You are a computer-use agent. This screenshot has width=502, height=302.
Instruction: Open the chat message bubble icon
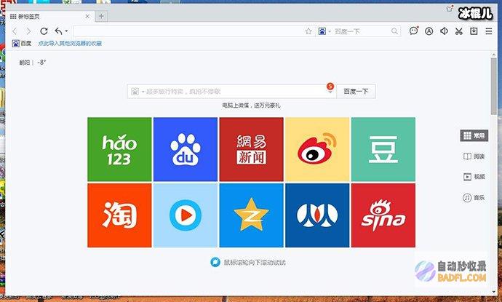click(414, 31)
